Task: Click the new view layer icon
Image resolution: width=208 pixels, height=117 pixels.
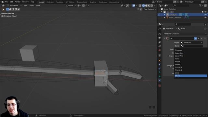Action: (203, 2)
